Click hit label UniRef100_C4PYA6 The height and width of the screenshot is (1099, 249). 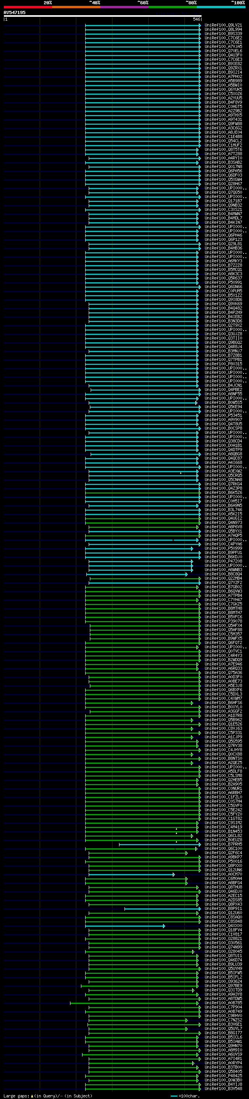click(223, 544)
